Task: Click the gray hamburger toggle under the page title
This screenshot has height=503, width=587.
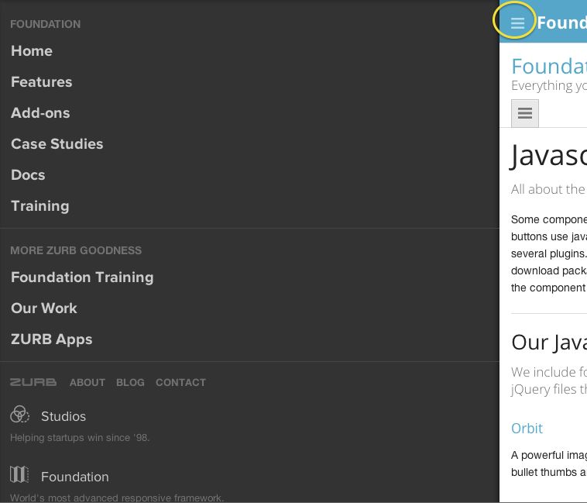Action: 525,113
